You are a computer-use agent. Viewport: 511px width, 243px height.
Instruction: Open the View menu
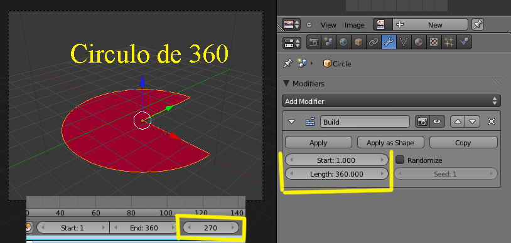pos(328,25)
